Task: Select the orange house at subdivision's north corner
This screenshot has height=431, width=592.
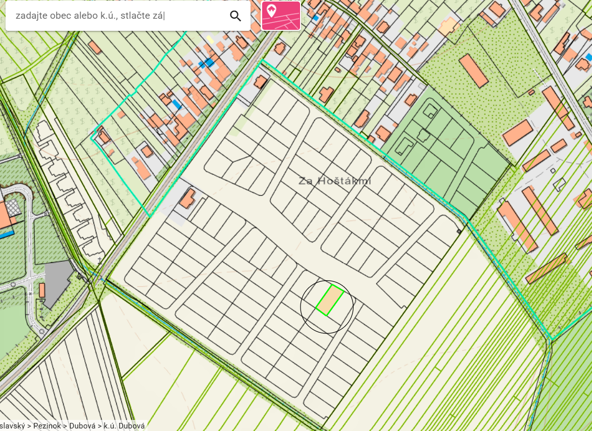Action: [260, 81]
